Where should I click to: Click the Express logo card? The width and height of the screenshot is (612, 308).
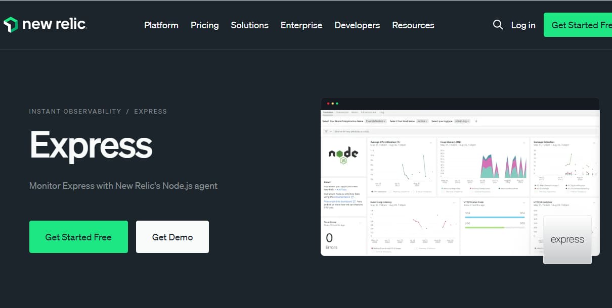tap(567, 240)
